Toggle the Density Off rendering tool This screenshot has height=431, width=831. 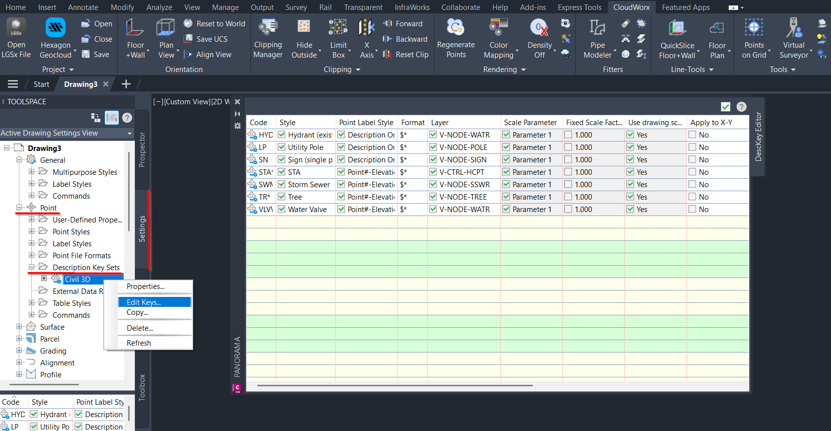(539, 38)
